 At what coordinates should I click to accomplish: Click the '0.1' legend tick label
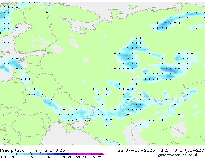click(4, 157)
